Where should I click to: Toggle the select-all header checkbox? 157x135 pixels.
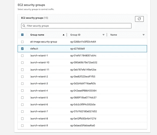(22, 35)
